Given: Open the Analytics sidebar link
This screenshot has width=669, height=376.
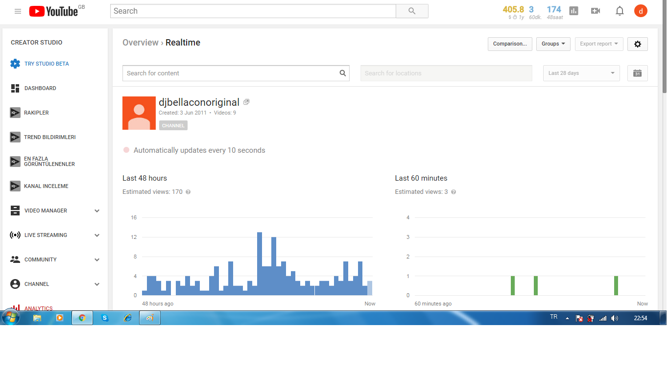Looking at the screenshot, I should (38, 308).
